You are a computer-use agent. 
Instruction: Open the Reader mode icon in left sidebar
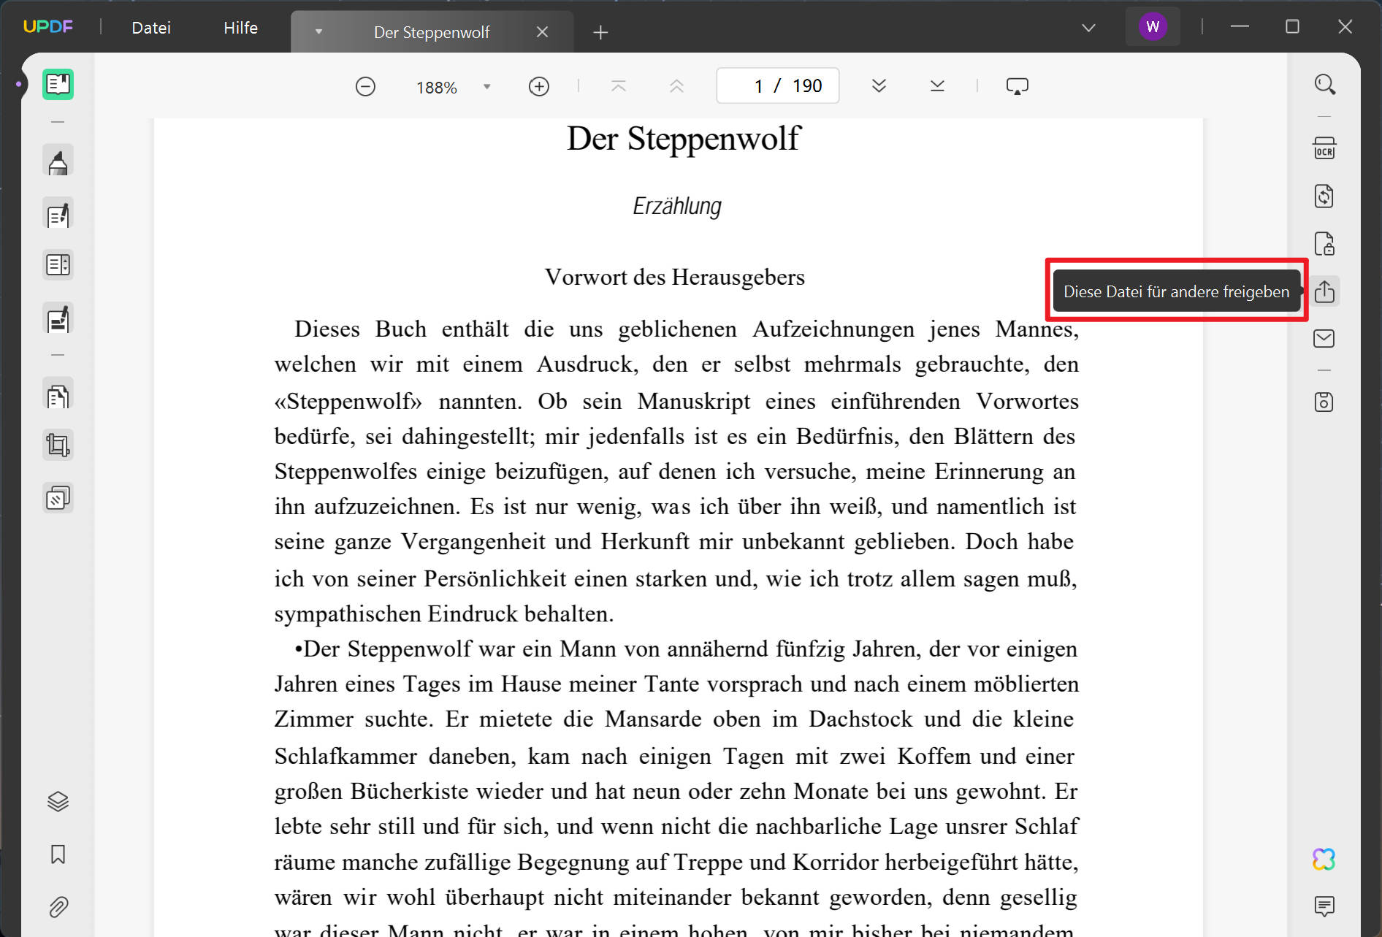coord(58,85)
